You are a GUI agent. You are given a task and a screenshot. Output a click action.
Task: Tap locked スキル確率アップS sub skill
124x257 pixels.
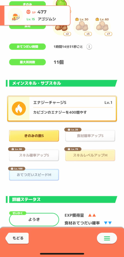[x=34, y=155]
